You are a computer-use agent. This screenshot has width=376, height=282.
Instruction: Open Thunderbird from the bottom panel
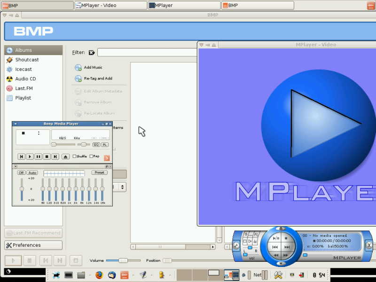pos(112,275)
